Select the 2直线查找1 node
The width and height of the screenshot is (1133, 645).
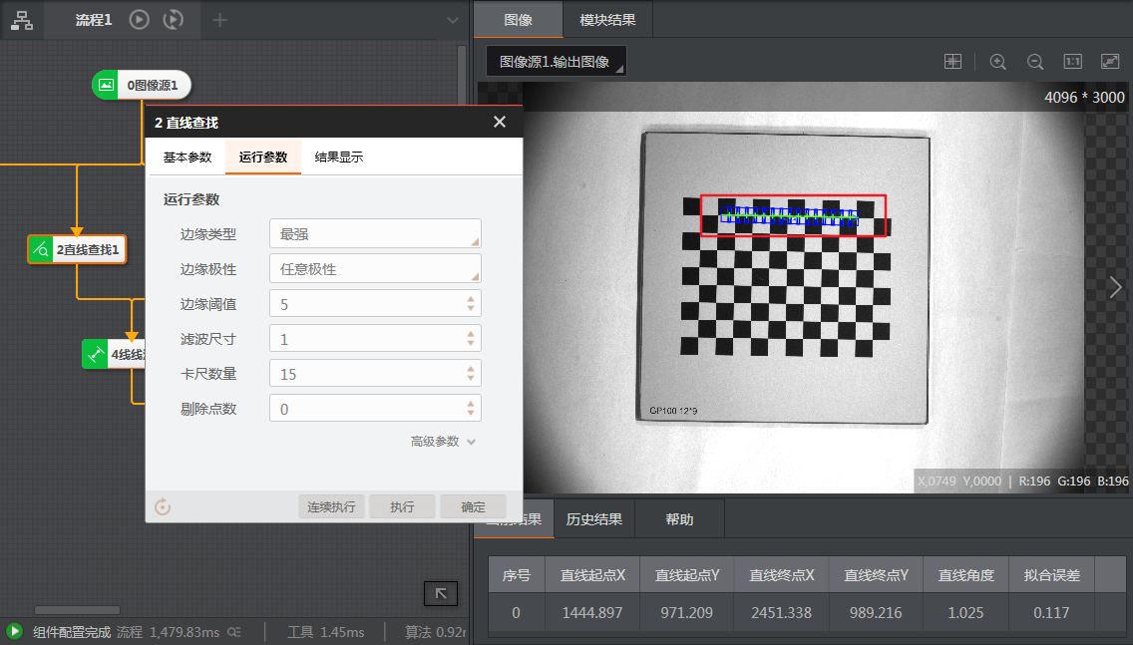[x=77, y=249]
